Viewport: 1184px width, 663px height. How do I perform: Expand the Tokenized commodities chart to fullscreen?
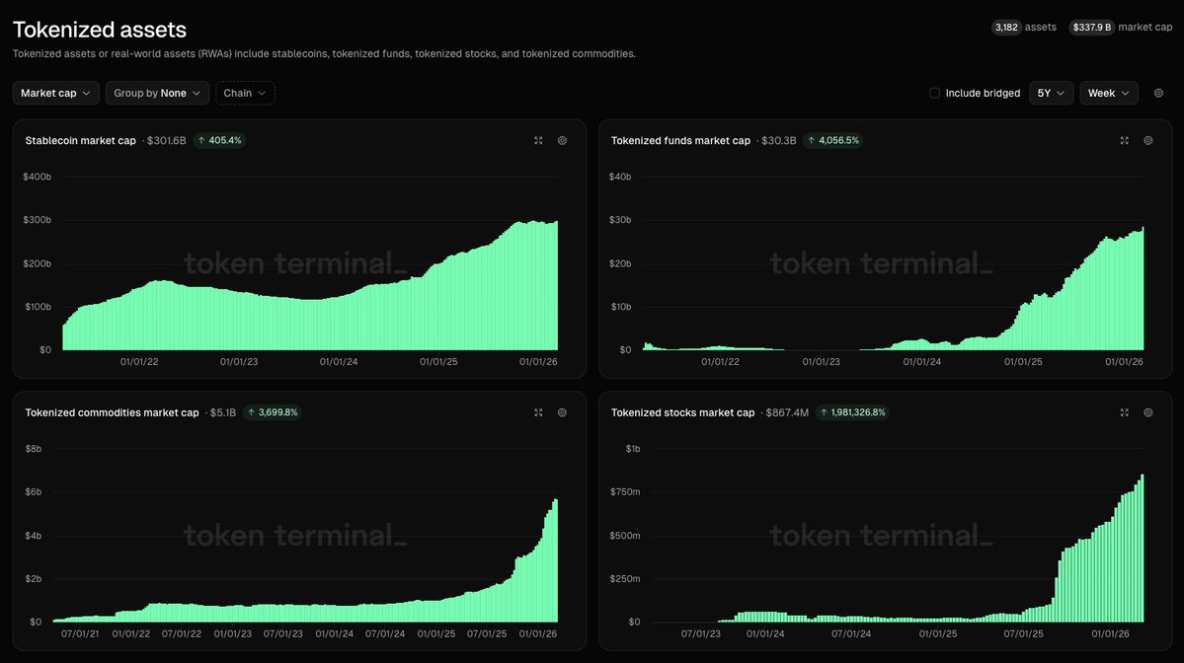pyautogui.click(x=538, y=412)
